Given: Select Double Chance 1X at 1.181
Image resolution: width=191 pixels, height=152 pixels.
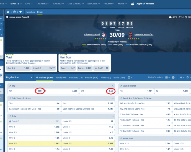Looking at the screenshot, I should (x=136, y=91).
